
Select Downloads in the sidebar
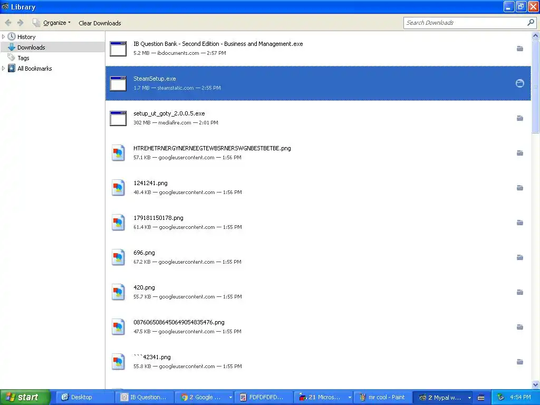(x=31, y=47)
